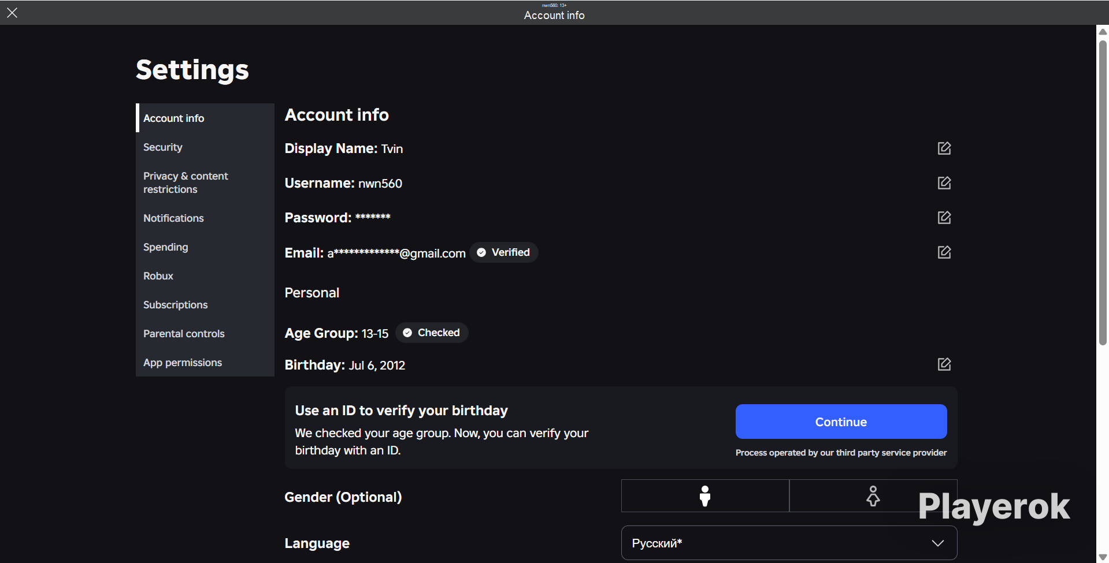Click the edit icon next to Username
Viewport: 1109px width, 563px height.
944,183
